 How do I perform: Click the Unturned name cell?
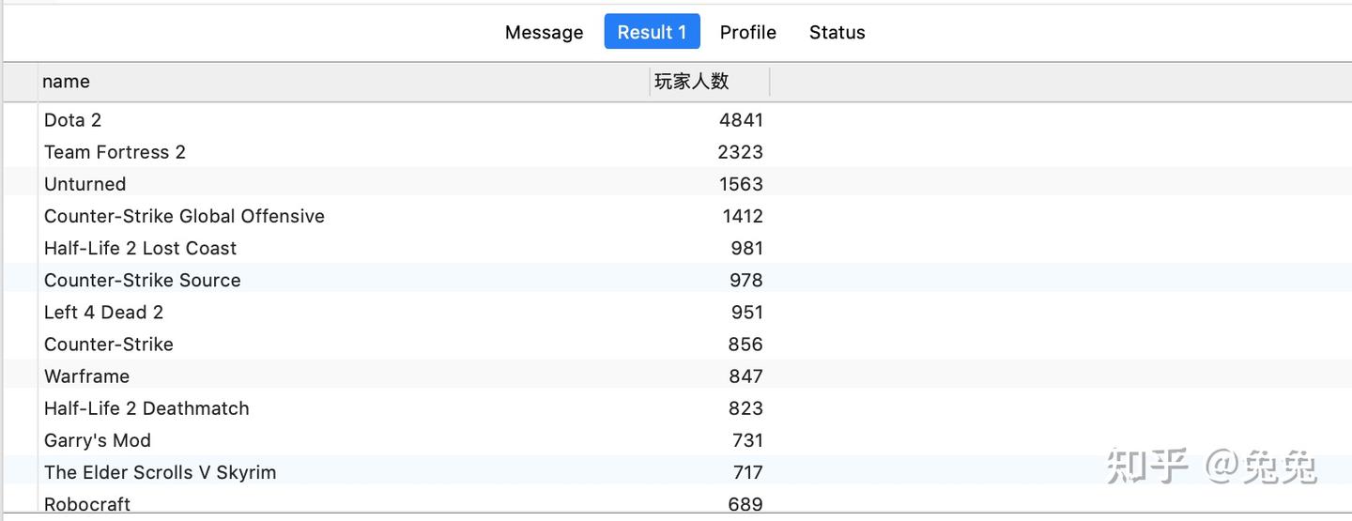(84, 184)
